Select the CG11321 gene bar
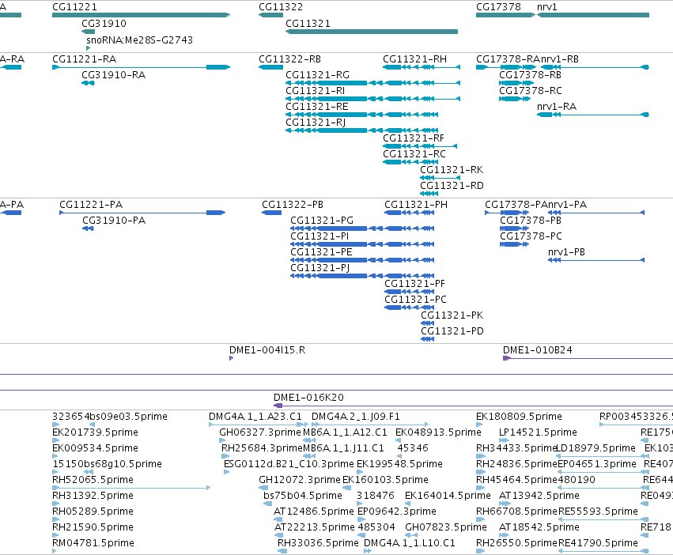The image size is (673, 555). pyautogui.click(x=372, y=32)
